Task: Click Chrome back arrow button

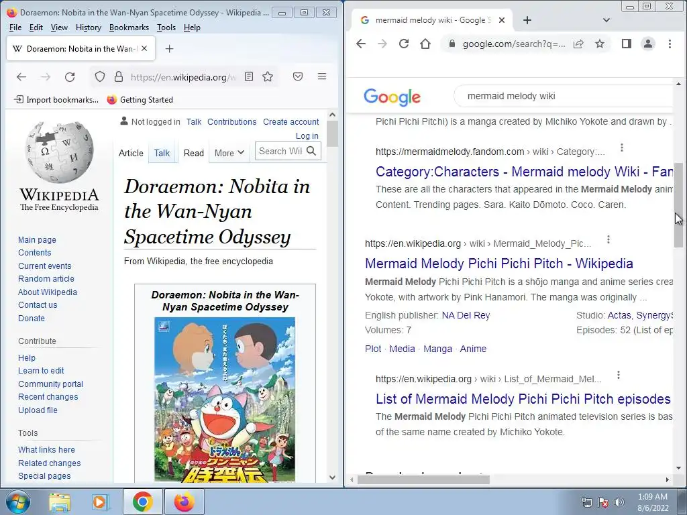Action: 360,44
